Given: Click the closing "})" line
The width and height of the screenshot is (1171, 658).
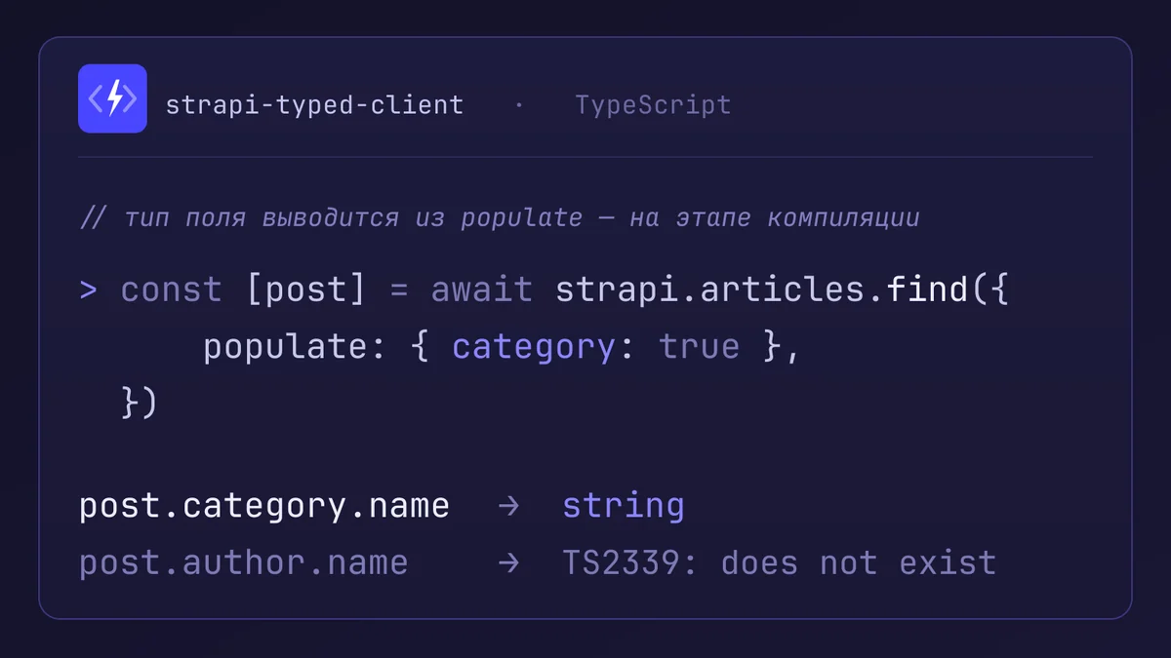Looking at the screenshot, I should tap(139, 402).
